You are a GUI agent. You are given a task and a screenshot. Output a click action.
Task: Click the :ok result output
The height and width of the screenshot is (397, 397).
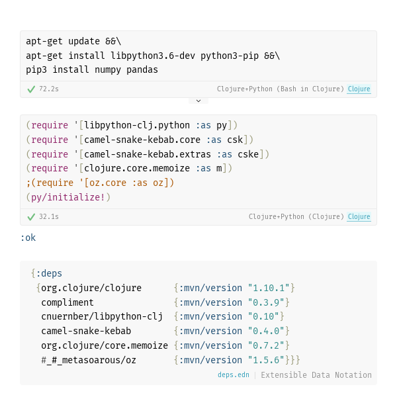pos(28,238)
